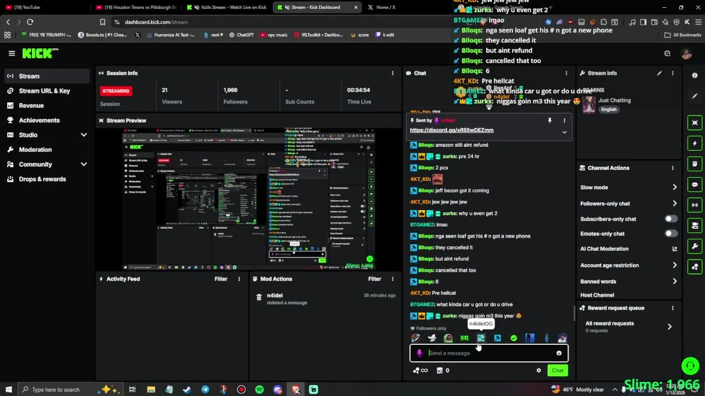
Task: Toggle the stream preview widget in right sidebar
Action: click(x=695, y=123)
